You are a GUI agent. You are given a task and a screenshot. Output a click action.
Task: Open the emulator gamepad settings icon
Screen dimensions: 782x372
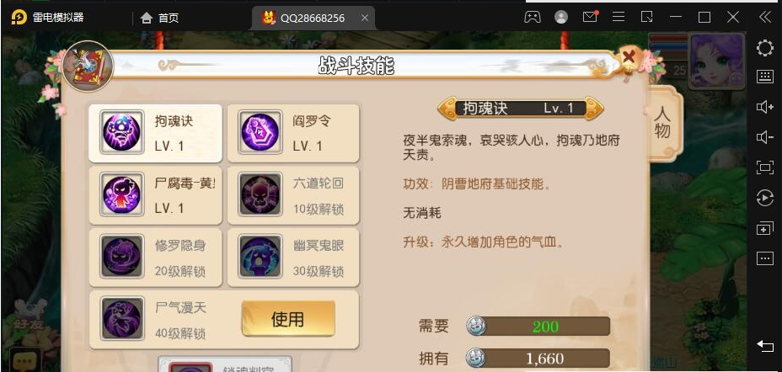coord(532,18)
